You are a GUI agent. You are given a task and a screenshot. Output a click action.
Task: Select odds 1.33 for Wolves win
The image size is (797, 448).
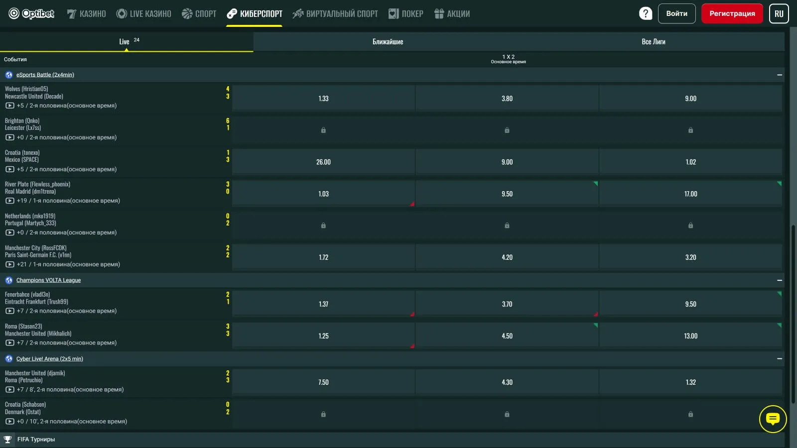click(323, 99)
